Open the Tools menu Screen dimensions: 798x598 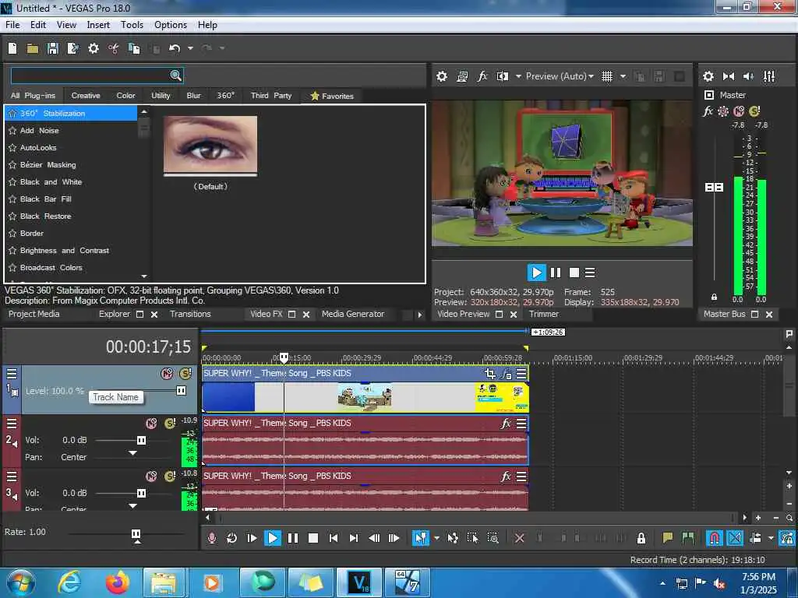pos(132,25)
